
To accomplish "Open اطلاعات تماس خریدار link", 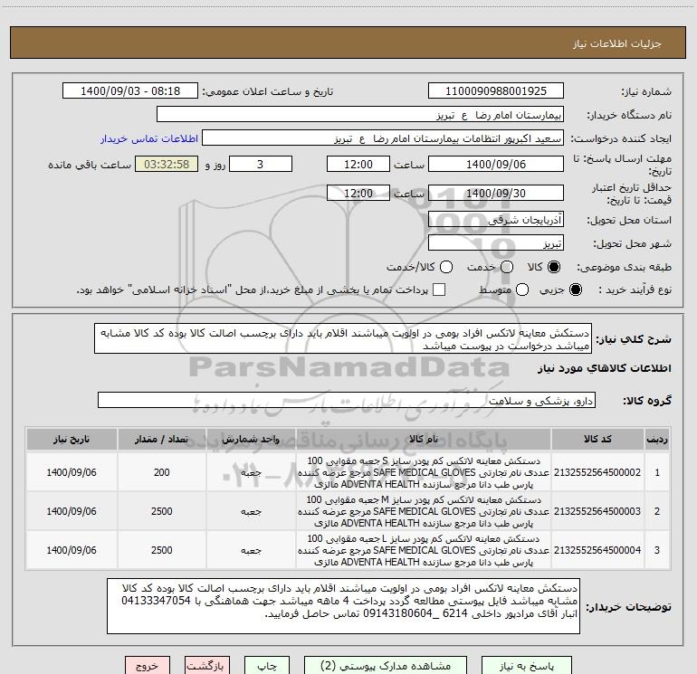I will click(149, 138).
